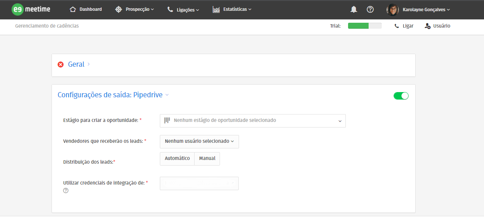Open Nenhum usuário selecionado dropdown
Image resolution: width=484 pixels, height=217 pixels.
(x=199, y=142)
